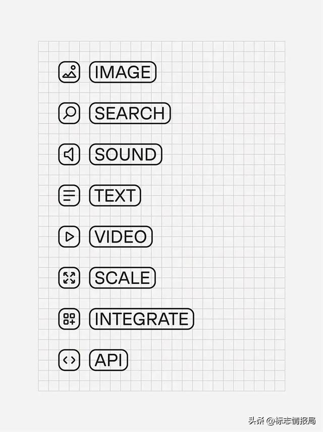This screenshot has width=323, height=432.
Task: Click the text lines icon
Action: (x=69, y=196)
